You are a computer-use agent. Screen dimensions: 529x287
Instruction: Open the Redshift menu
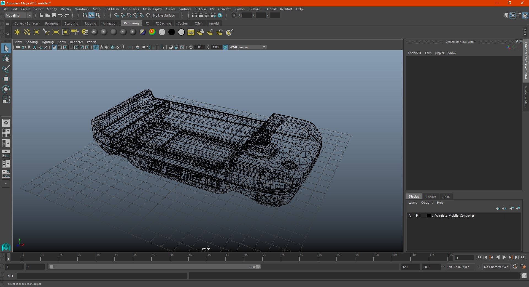tap(286, 9)
